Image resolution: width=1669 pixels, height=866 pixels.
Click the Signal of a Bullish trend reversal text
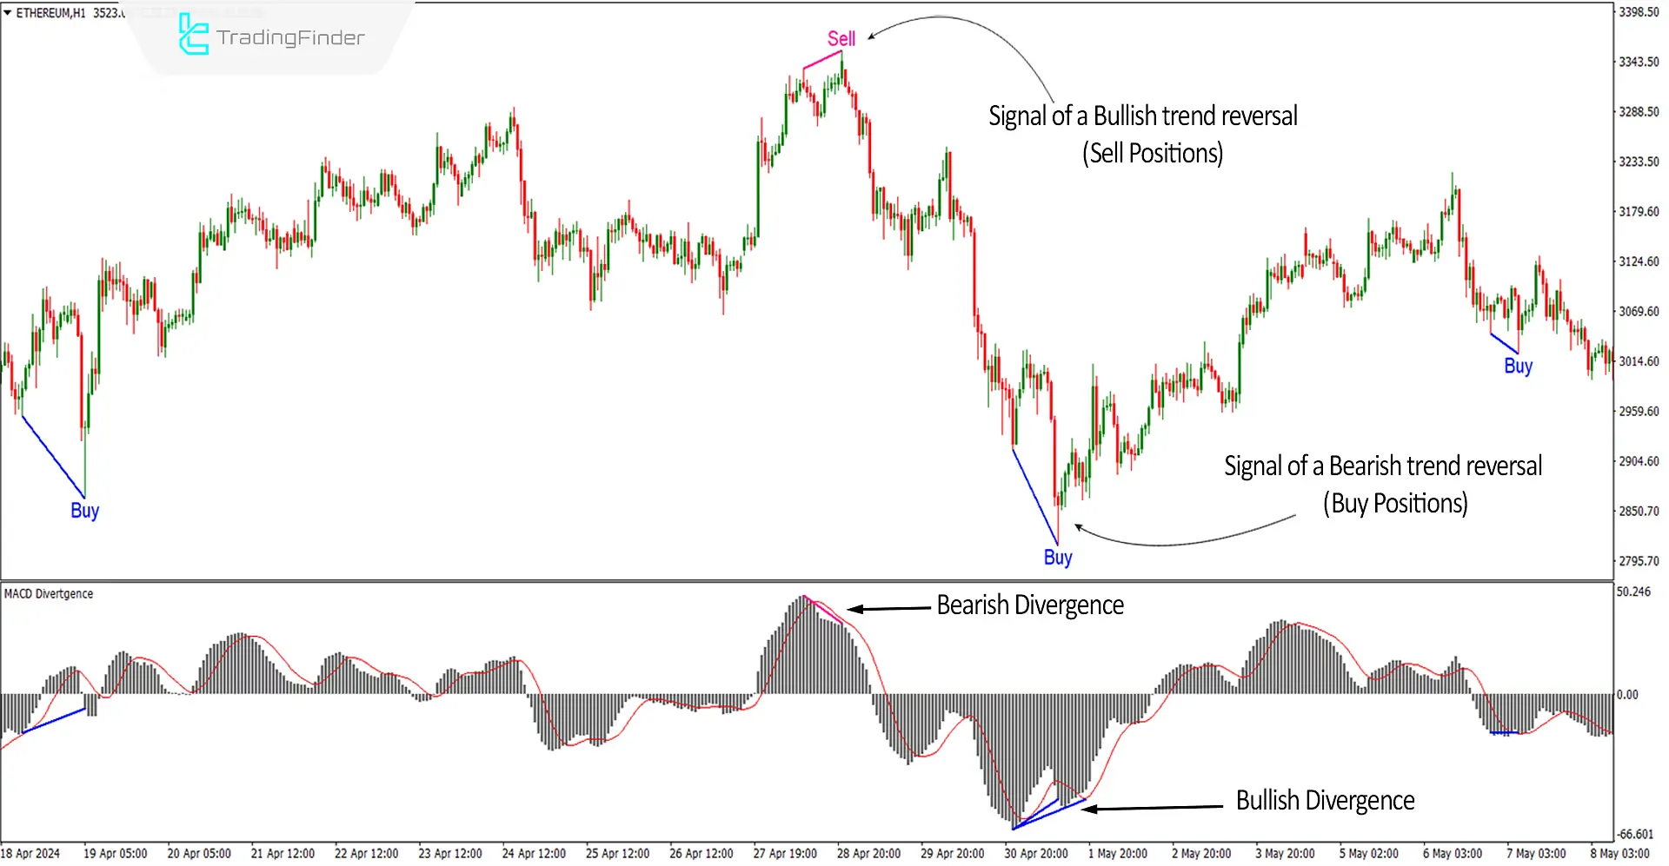(1143, 116)
